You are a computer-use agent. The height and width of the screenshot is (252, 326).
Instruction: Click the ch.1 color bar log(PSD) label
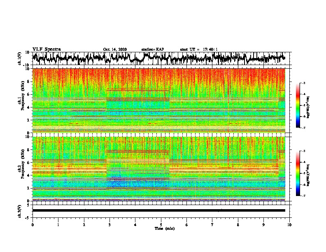pyautogui.click(x=308, y=107)
